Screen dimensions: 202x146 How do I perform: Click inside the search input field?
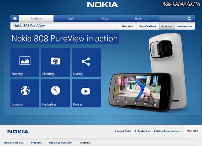click(x=173, y=19)
